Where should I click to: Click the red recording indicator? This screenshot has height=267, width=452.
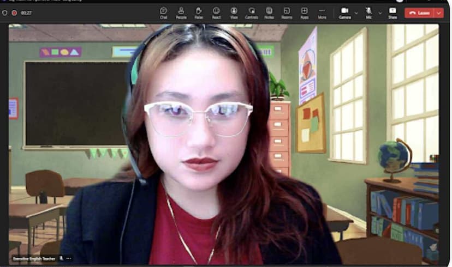14,13
